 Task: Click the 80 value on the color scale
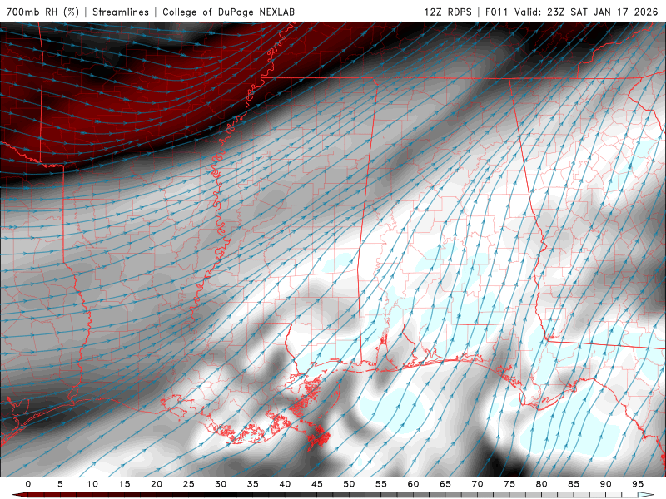[541, 484]
